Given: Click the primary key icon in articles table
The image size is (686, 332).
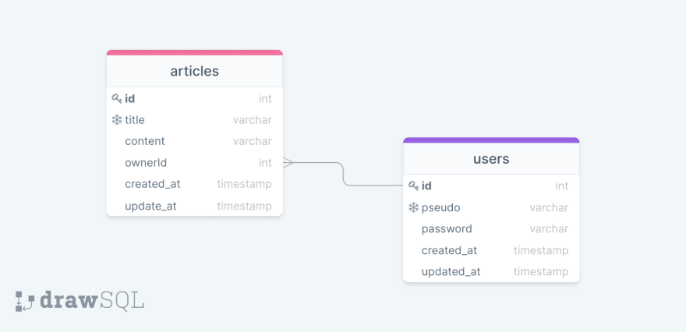Looking at the screenshot, I should pyautogui.click(x=116, y=99).
